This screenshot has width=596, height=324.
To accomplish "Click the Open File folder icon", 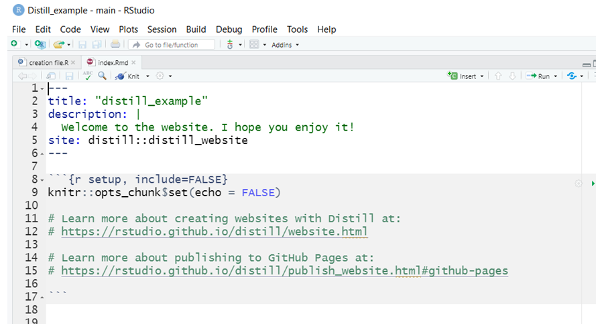I will [x=58, y=44].
